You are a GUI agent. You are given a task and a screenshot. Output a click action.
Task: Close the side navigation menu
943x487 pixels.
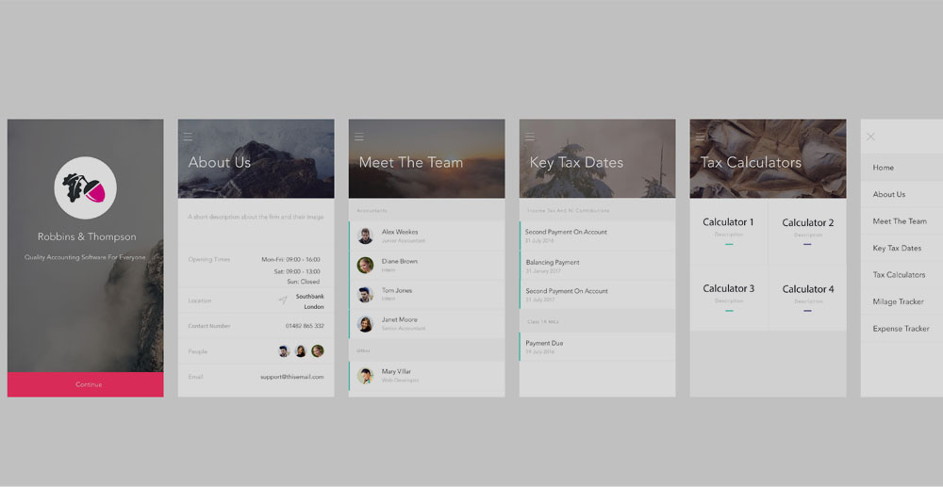tap(870, 138)
